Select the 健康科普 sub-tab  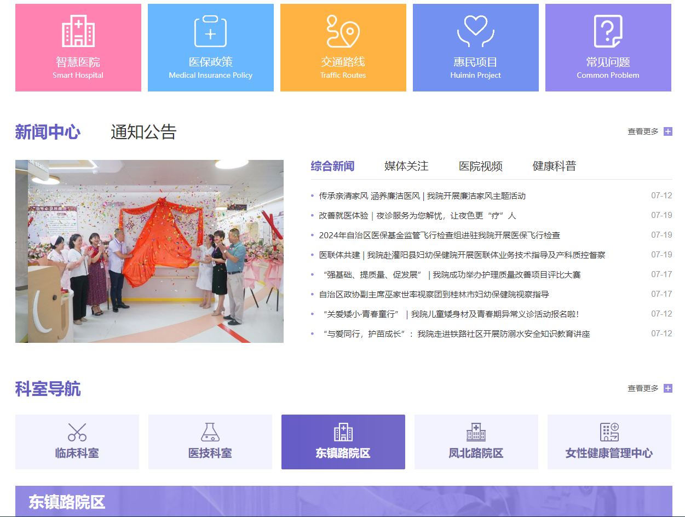[555, 166]
